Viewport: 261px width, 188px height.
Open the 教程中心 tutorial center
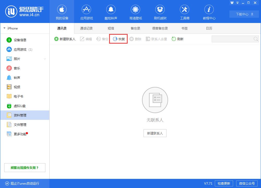click(x=209, y=12)
